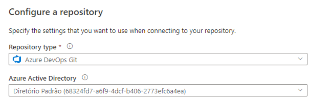
Task: Open the Azure DevOps Git combo box
Action: click(158, 59)
